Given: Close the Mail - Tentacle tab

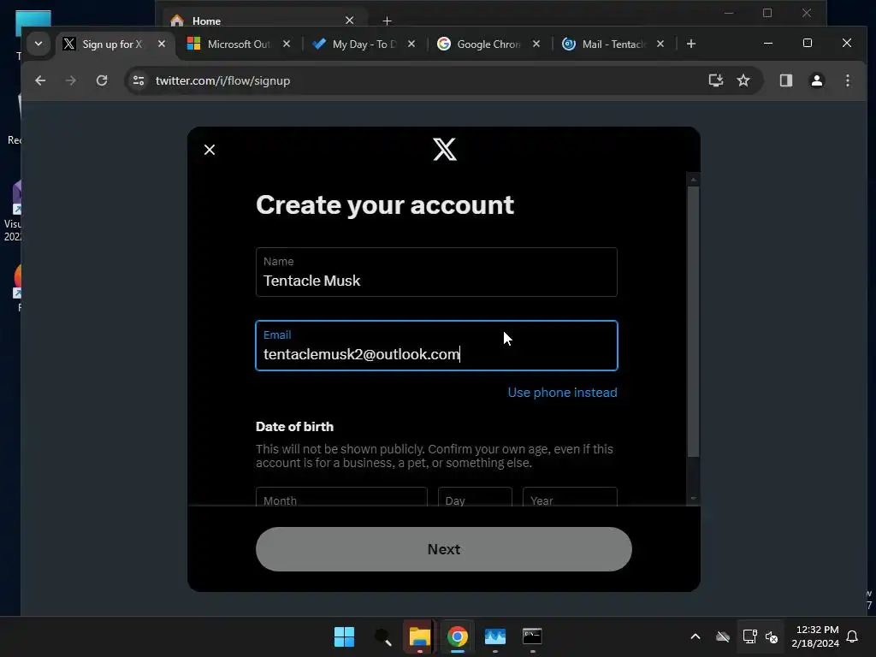Looking at the screenshot, I should point(660,44).
